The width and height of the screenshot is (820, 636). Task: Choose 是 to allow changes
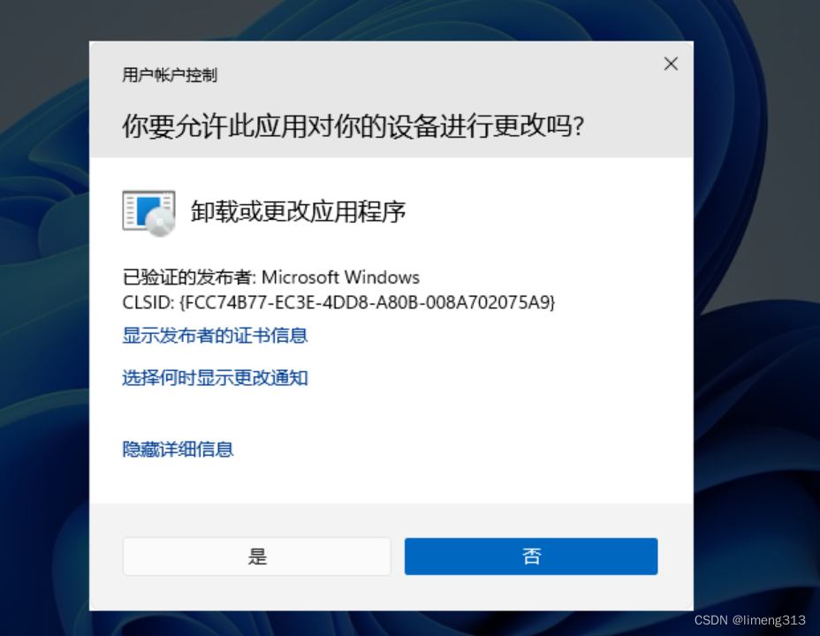[x=257, y=556]
